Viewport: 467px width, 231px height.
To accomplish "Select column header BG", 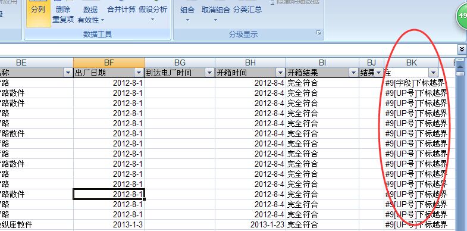I will (x=180, y=63).
